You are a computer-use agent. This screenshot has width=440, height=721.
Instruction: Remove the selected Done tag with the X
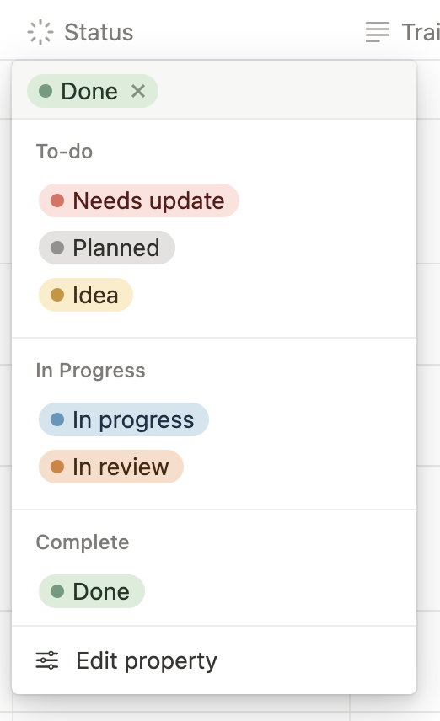click(x=138, y=91)
